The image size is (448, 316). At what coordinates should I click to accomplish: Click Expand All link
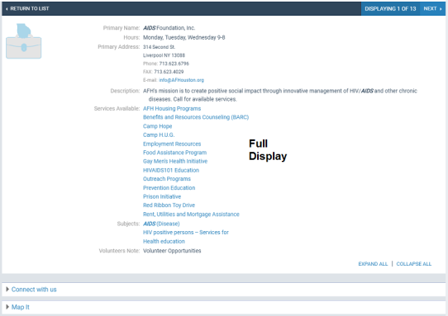(x=373, y=264)
